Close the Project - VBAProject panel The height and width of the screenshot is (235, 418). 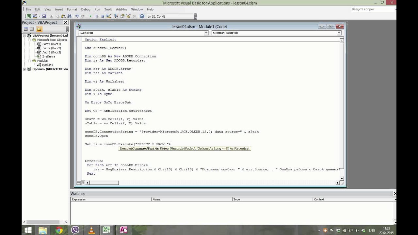[x=66, y=23]
